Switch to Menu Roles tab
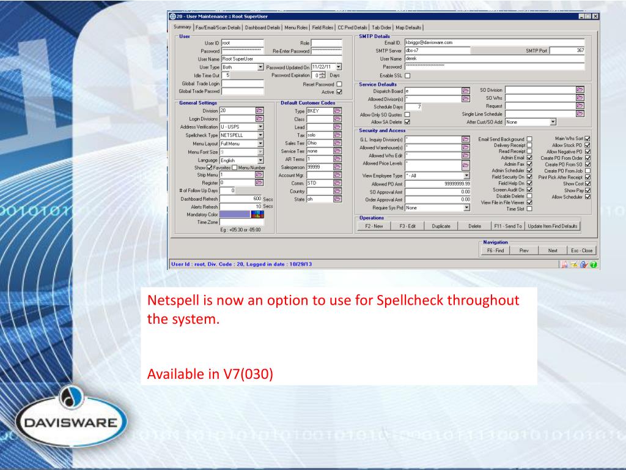 pyautogui.click(x=296, y=28)
